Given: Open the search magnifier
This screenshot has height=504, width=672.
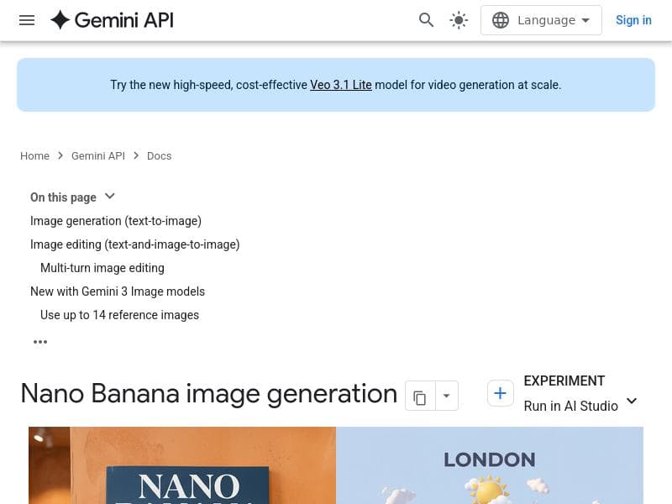Looking at the screenshot, I should point(427,20).
